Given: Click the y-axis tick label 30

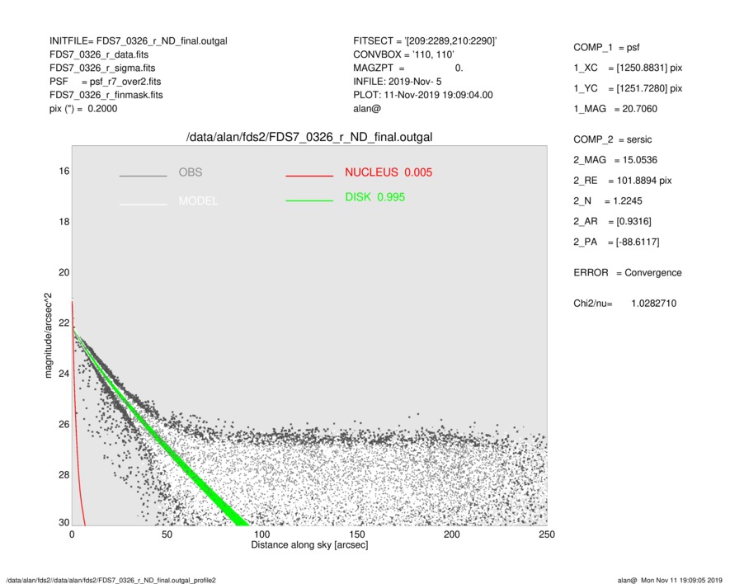Looking at the screenshot, I should click(64, 522).
